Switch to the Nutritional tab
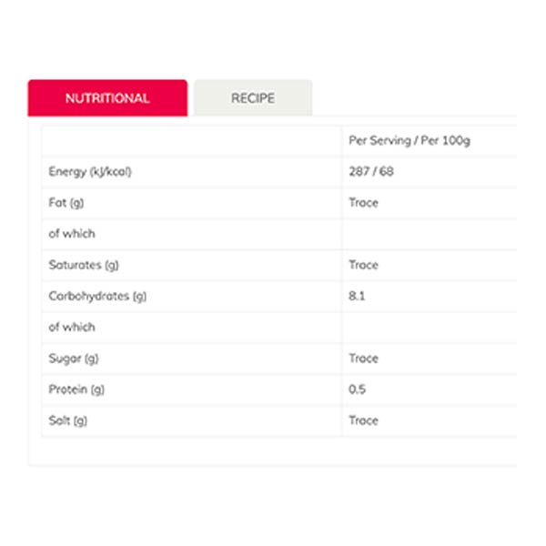This screenshot has width=546, height=546. (x=107, y=98)
